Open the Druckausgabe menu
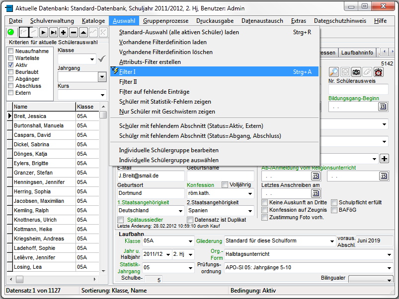The image size is (399, 299). pos(215,21)
